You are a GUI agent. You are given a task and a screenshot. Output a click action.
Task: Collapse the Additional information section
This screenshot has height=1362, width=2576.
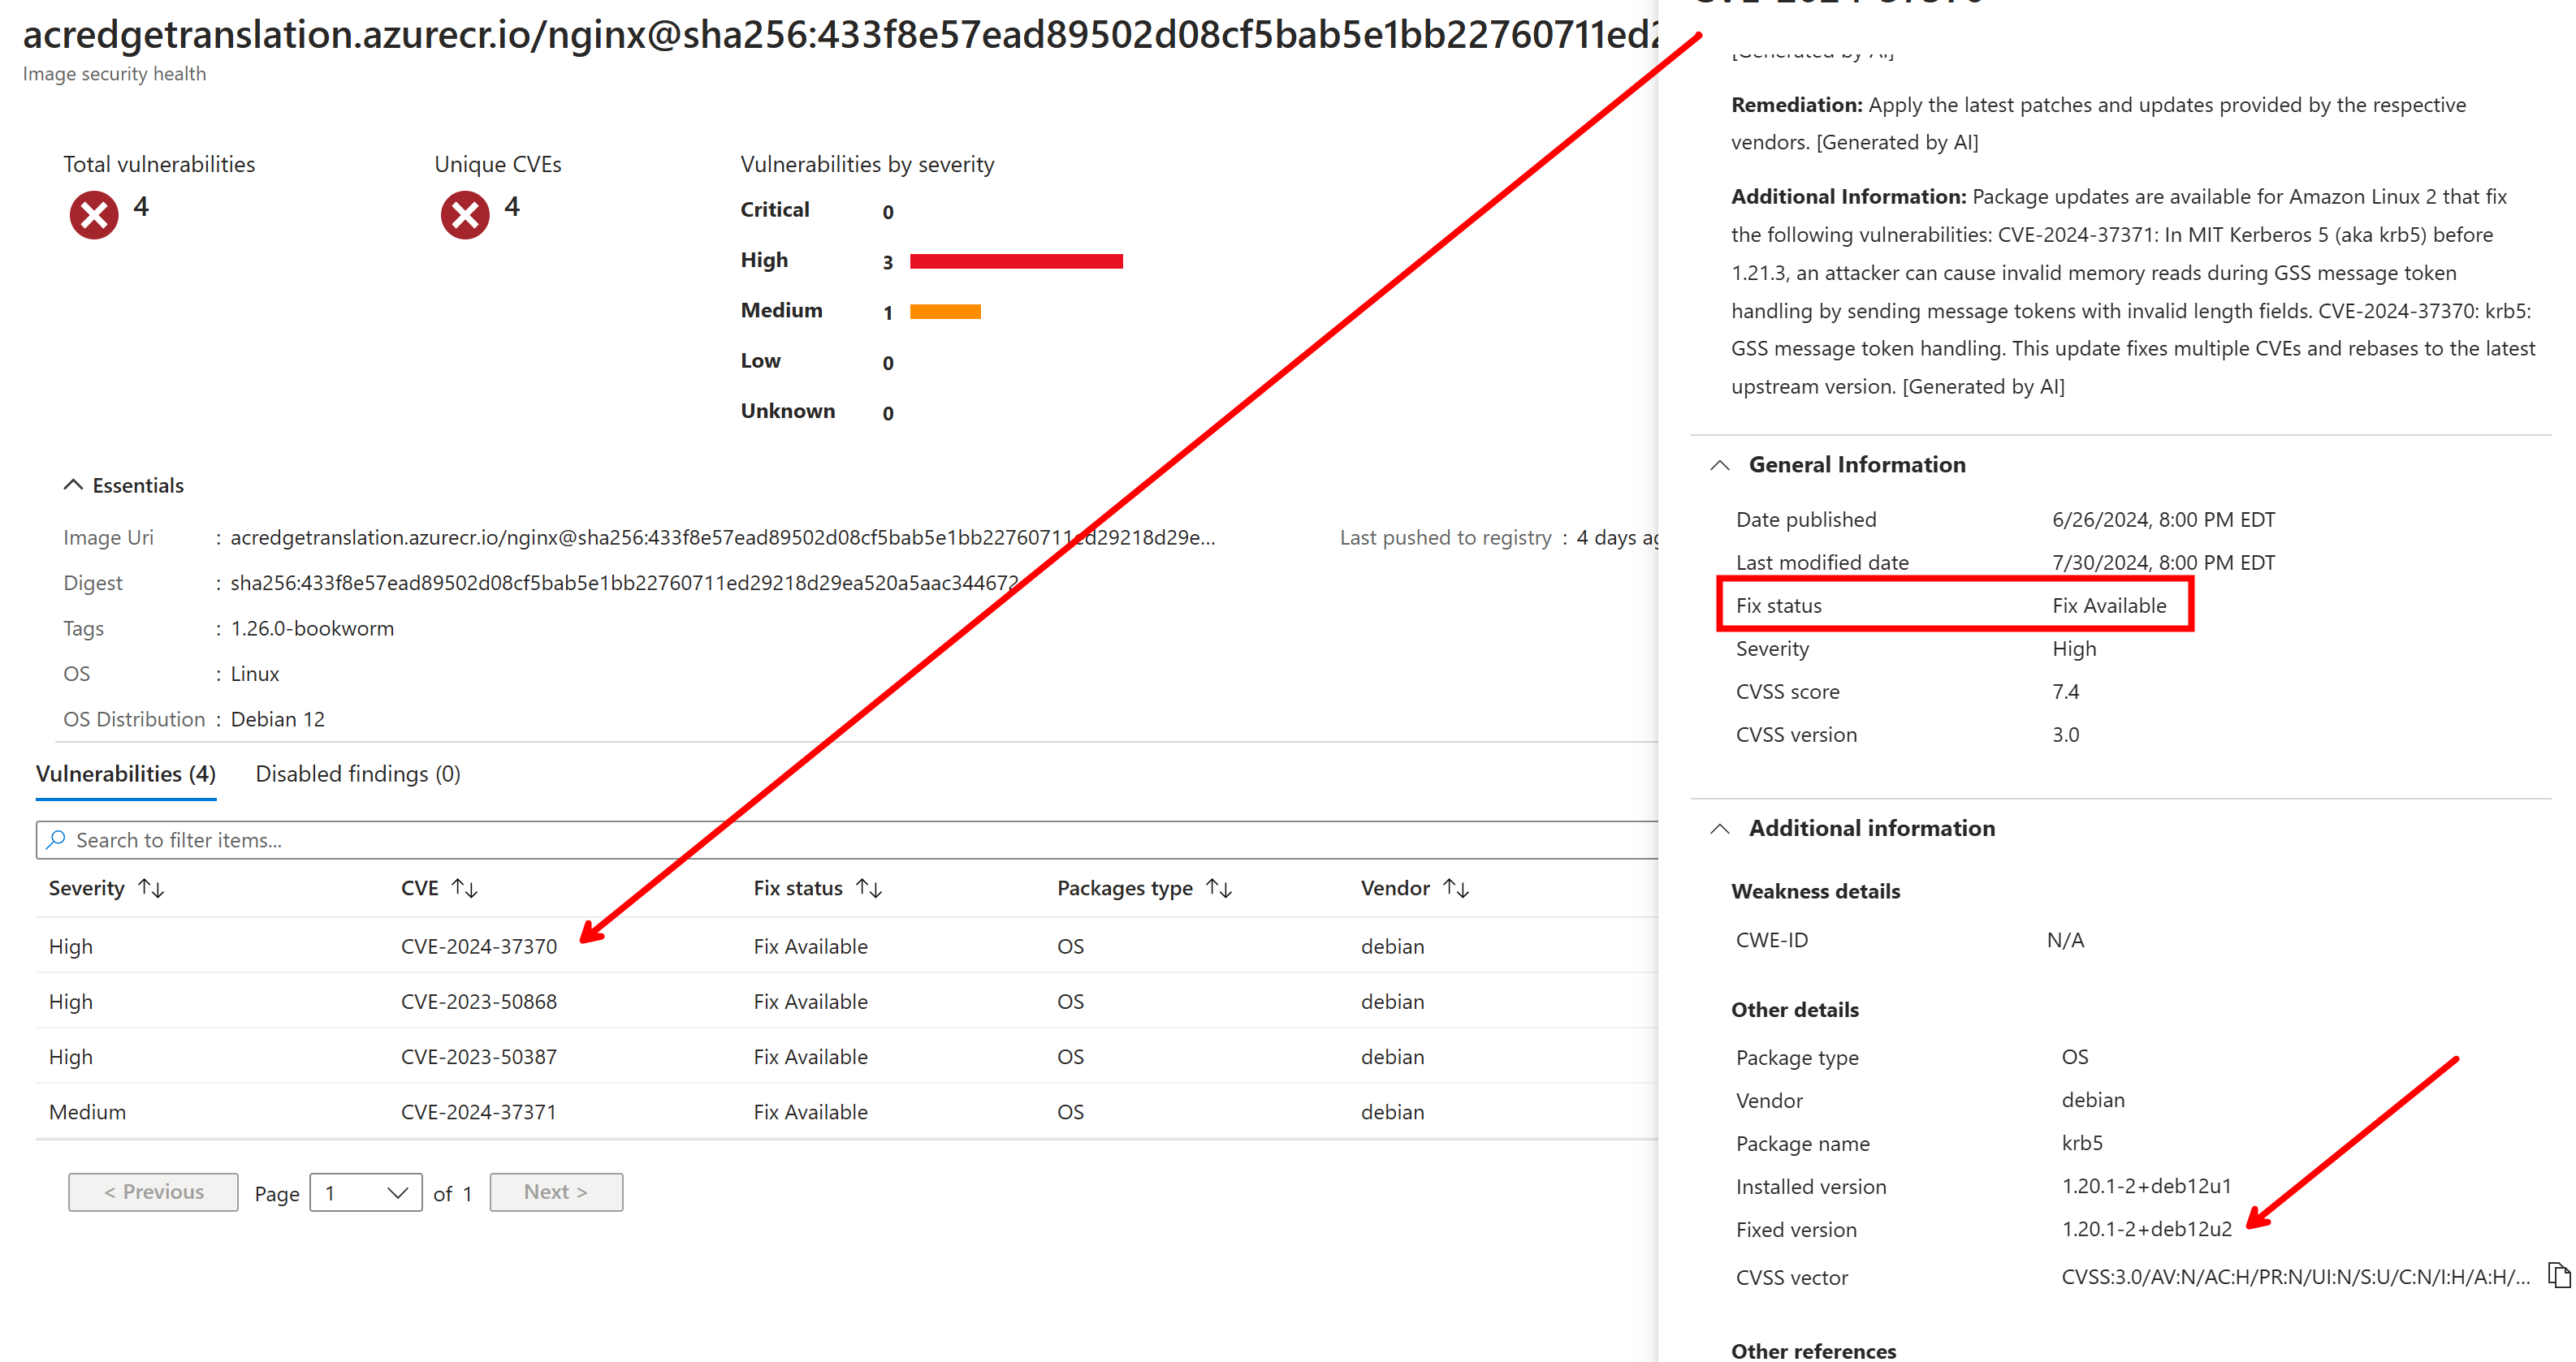pyautogui.click(x=1719, y=829)
